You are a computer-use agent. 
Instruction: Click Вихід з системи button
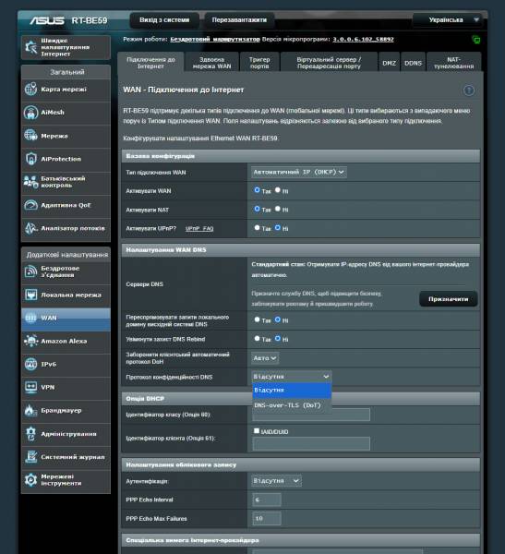point(164,20)
